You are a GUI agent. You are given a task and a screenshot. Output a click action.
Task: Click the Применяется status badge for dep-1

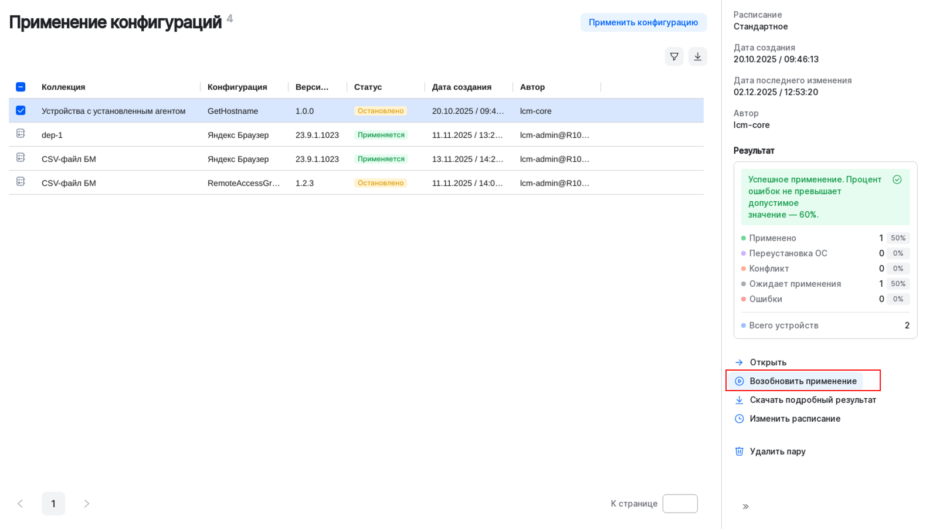(x=381, y=135)
